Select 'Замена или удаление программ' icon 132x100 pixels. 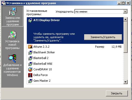pos(13,11)
